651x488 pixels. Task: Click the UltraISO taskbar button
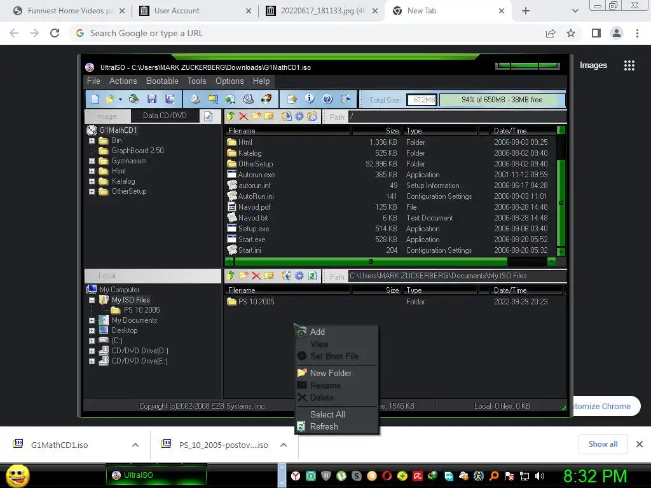point(156,475)
